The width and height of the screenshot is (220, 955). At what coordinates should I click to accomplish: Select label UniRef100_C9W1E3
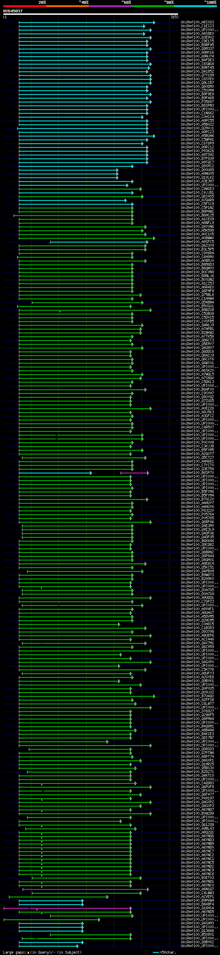coord(197,189)
